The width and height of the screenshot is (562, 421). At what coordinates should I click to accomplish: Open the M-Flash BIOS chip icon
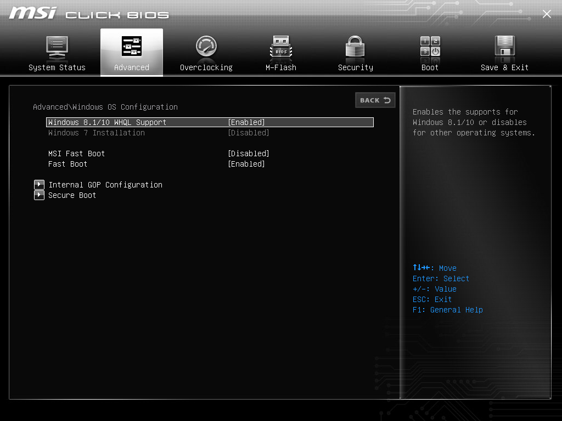[281, 47]
